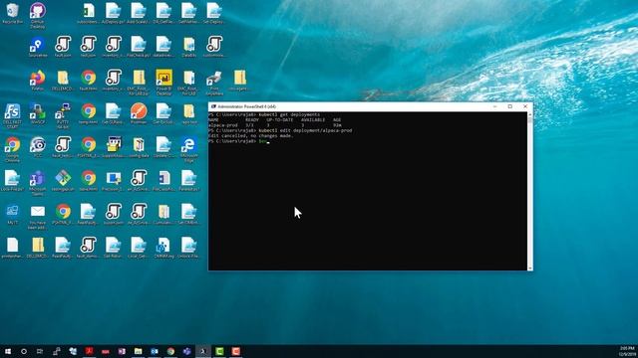638x358 pixels.
Task: Open the blank white document icon in the bottom row
Action: (x=12, y=248)
